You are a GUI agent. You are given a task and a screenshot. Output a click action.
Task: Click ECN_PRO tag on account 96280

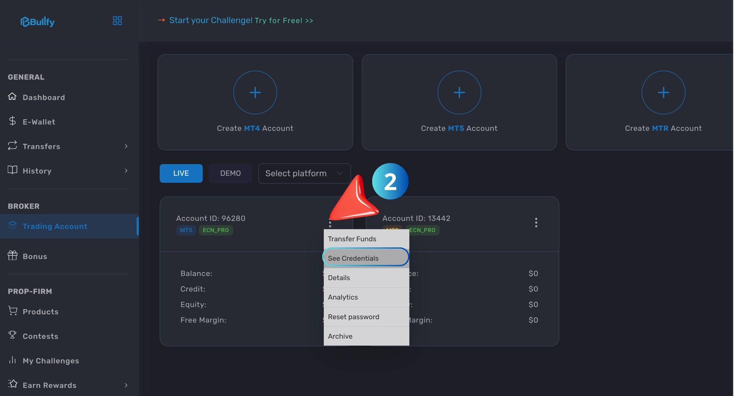click(216, 230)
